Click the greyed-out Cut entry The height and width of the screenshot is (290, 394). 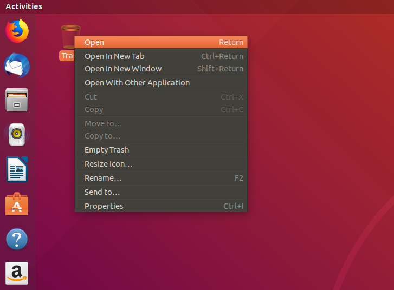click(161, 97)
